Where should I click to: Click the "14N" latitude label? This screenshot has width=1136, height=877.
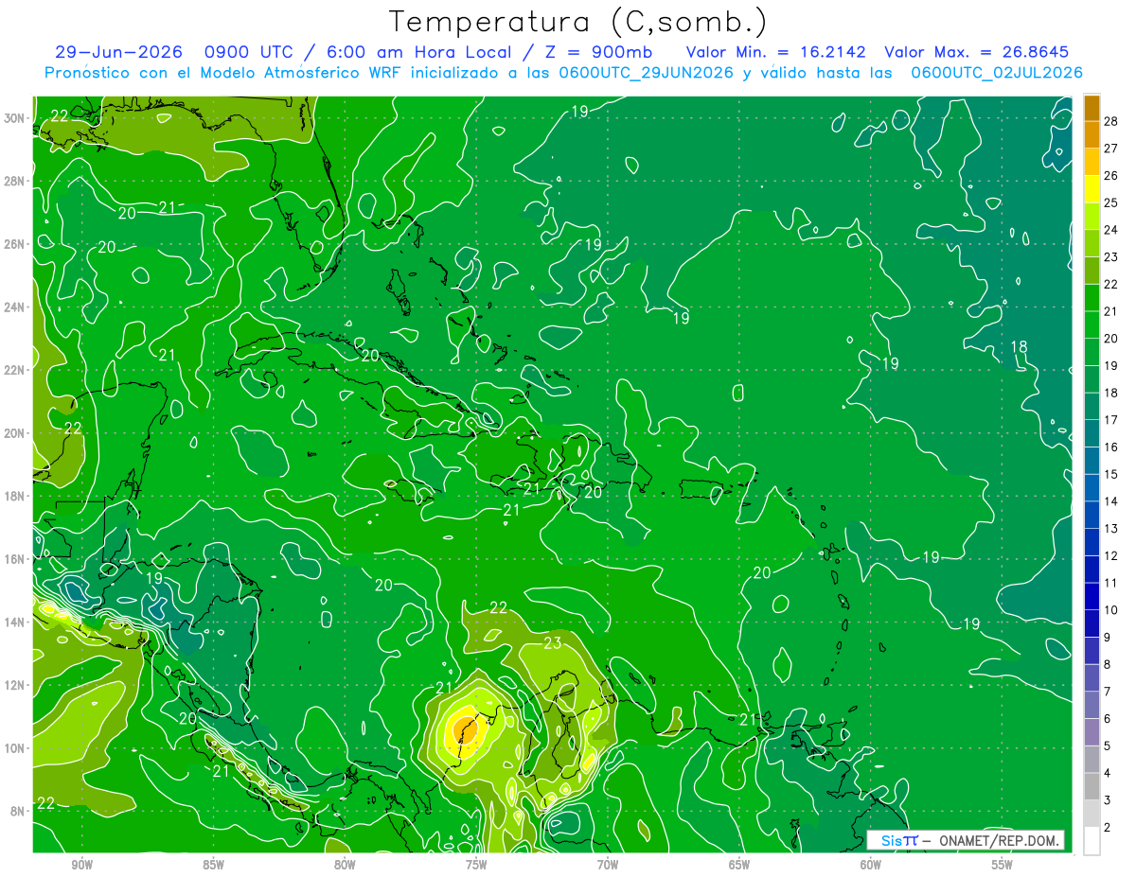14,623
